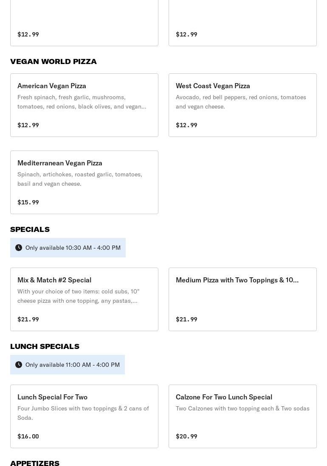Image resolution: width=327 pixels, height=466 pixels.
Task: Click the $20.99 price
Action: [x=186, y=436]
